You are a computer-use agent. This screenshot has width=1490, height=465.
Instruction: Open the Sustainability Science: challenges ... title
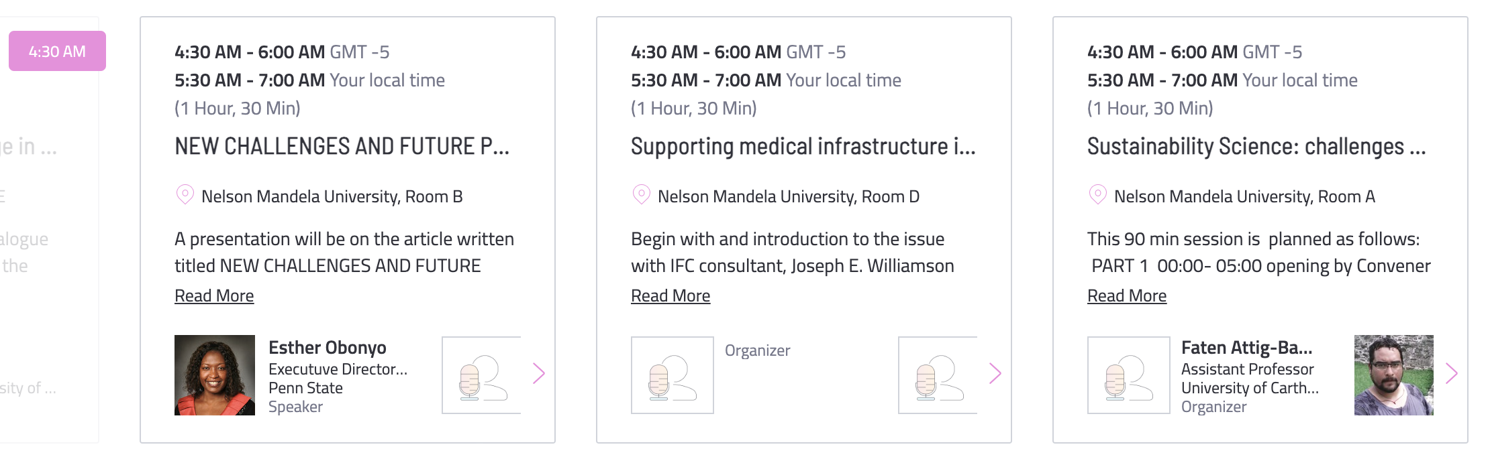pos(1256,146)
